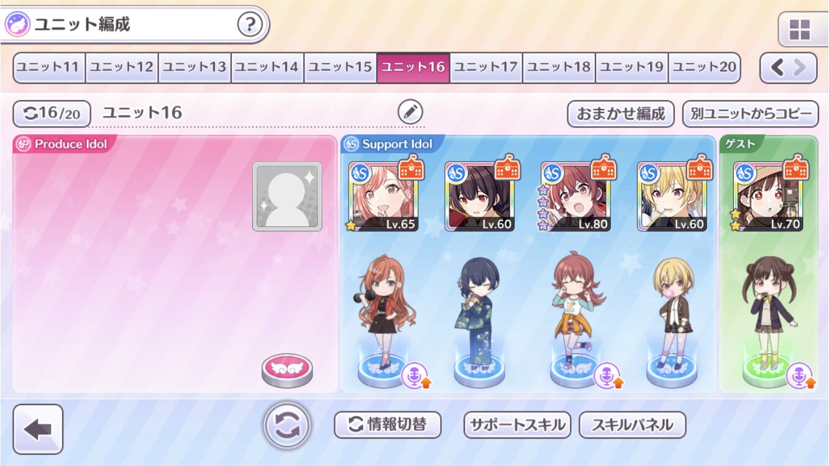829x466 pixels.
Task: Click the おまかせ編成 button
Action: click(x=621, y=114)
